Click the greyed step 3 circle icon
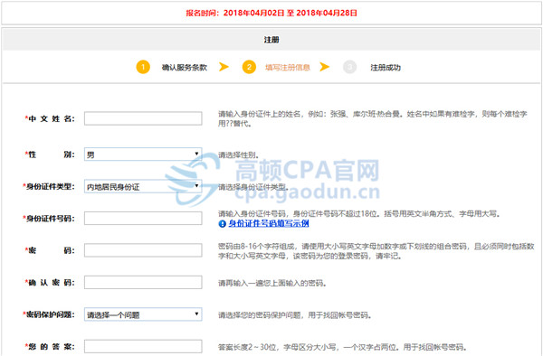543x356 pixels. click(349, 67)
